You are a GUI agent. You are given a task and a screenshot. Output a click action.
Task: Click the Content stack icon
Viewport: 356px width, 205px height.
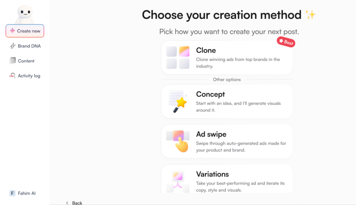[13, 61]
